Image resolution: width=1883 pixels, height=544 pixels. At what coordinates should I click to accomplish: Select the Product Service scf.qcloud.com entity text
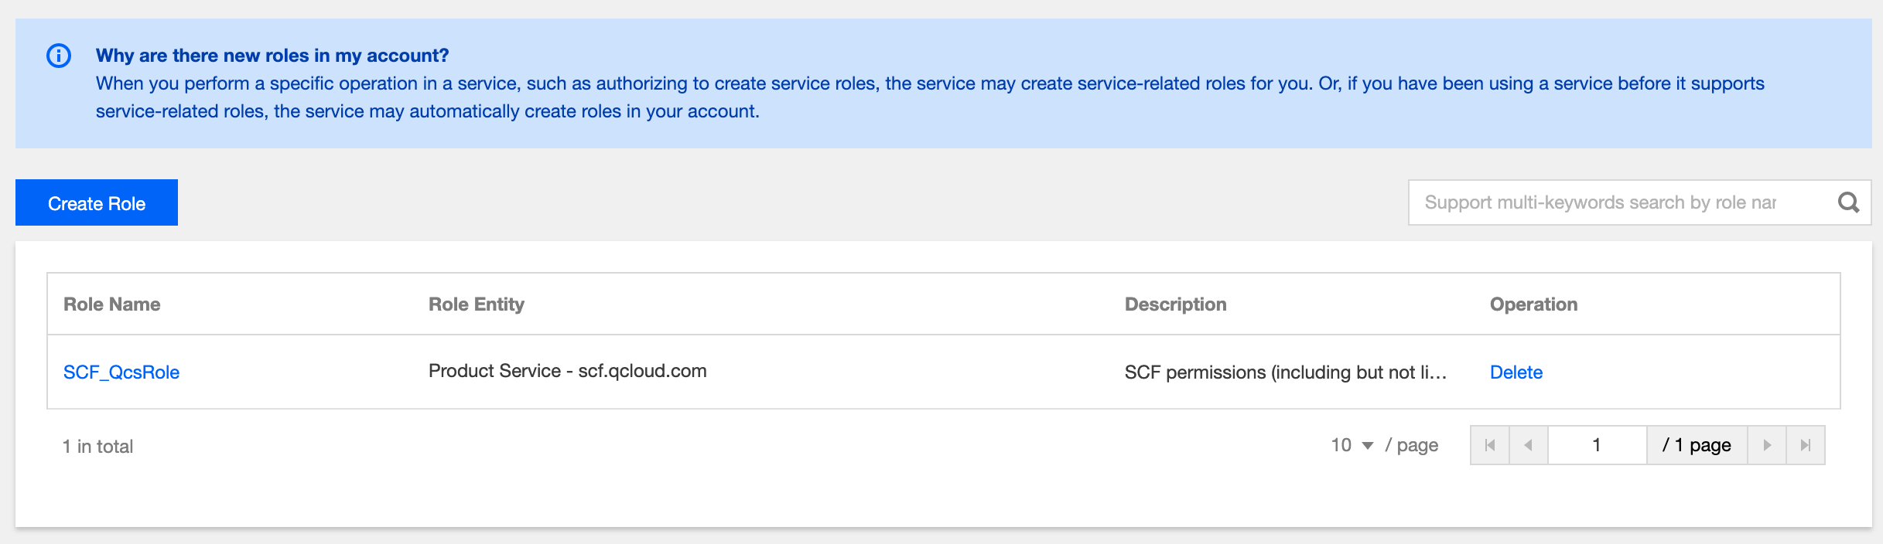tap(568, 371)
